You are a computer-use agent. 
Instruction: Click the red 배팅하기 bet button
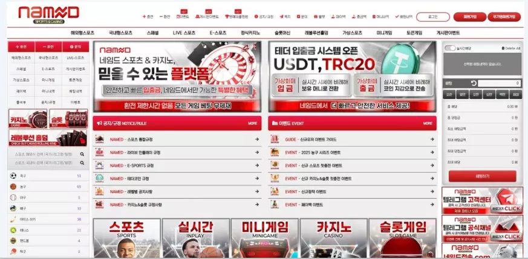pyautogui.click(x=482, y=176)
